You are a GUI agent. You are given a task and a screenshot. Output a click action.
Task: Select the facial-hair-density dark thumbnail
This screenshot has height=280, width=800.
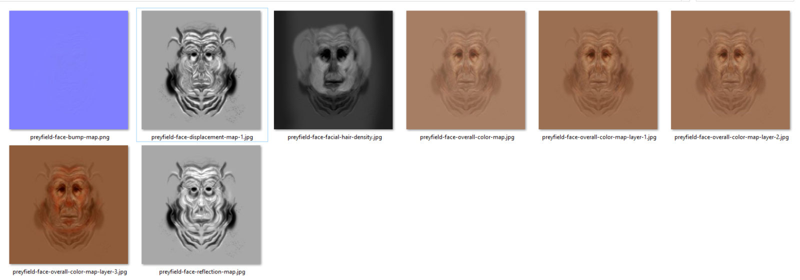click(333, 70)
